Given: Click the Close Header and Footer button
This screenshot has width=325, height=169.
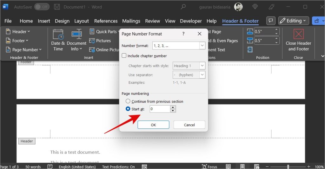Looking at the screenshot, I should 298,40.
